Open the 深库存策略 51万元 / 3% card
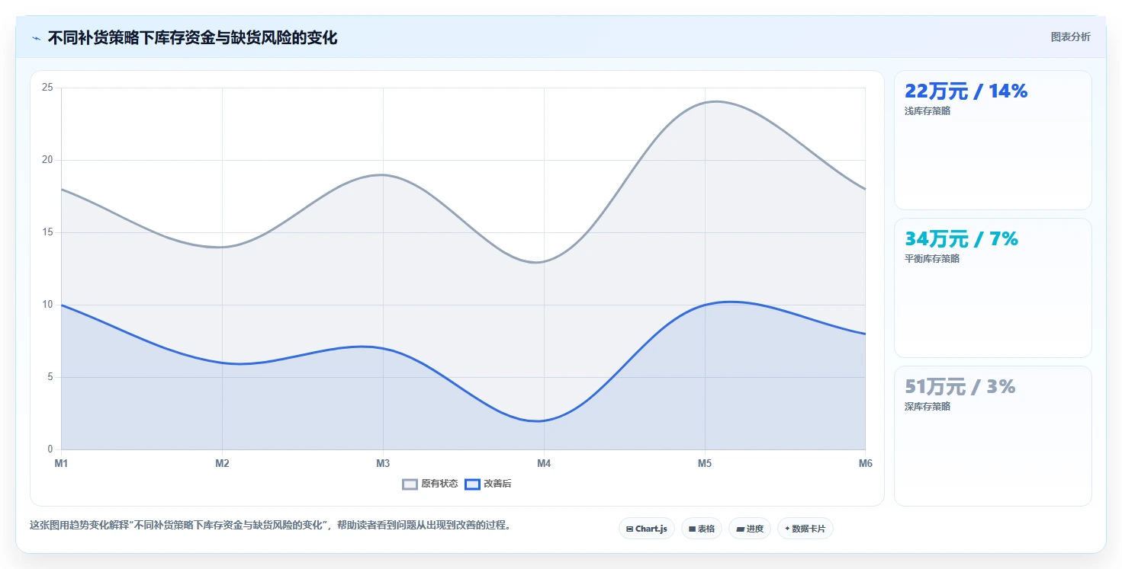Screen dimensions: 1122x569 tap(992, 436)
